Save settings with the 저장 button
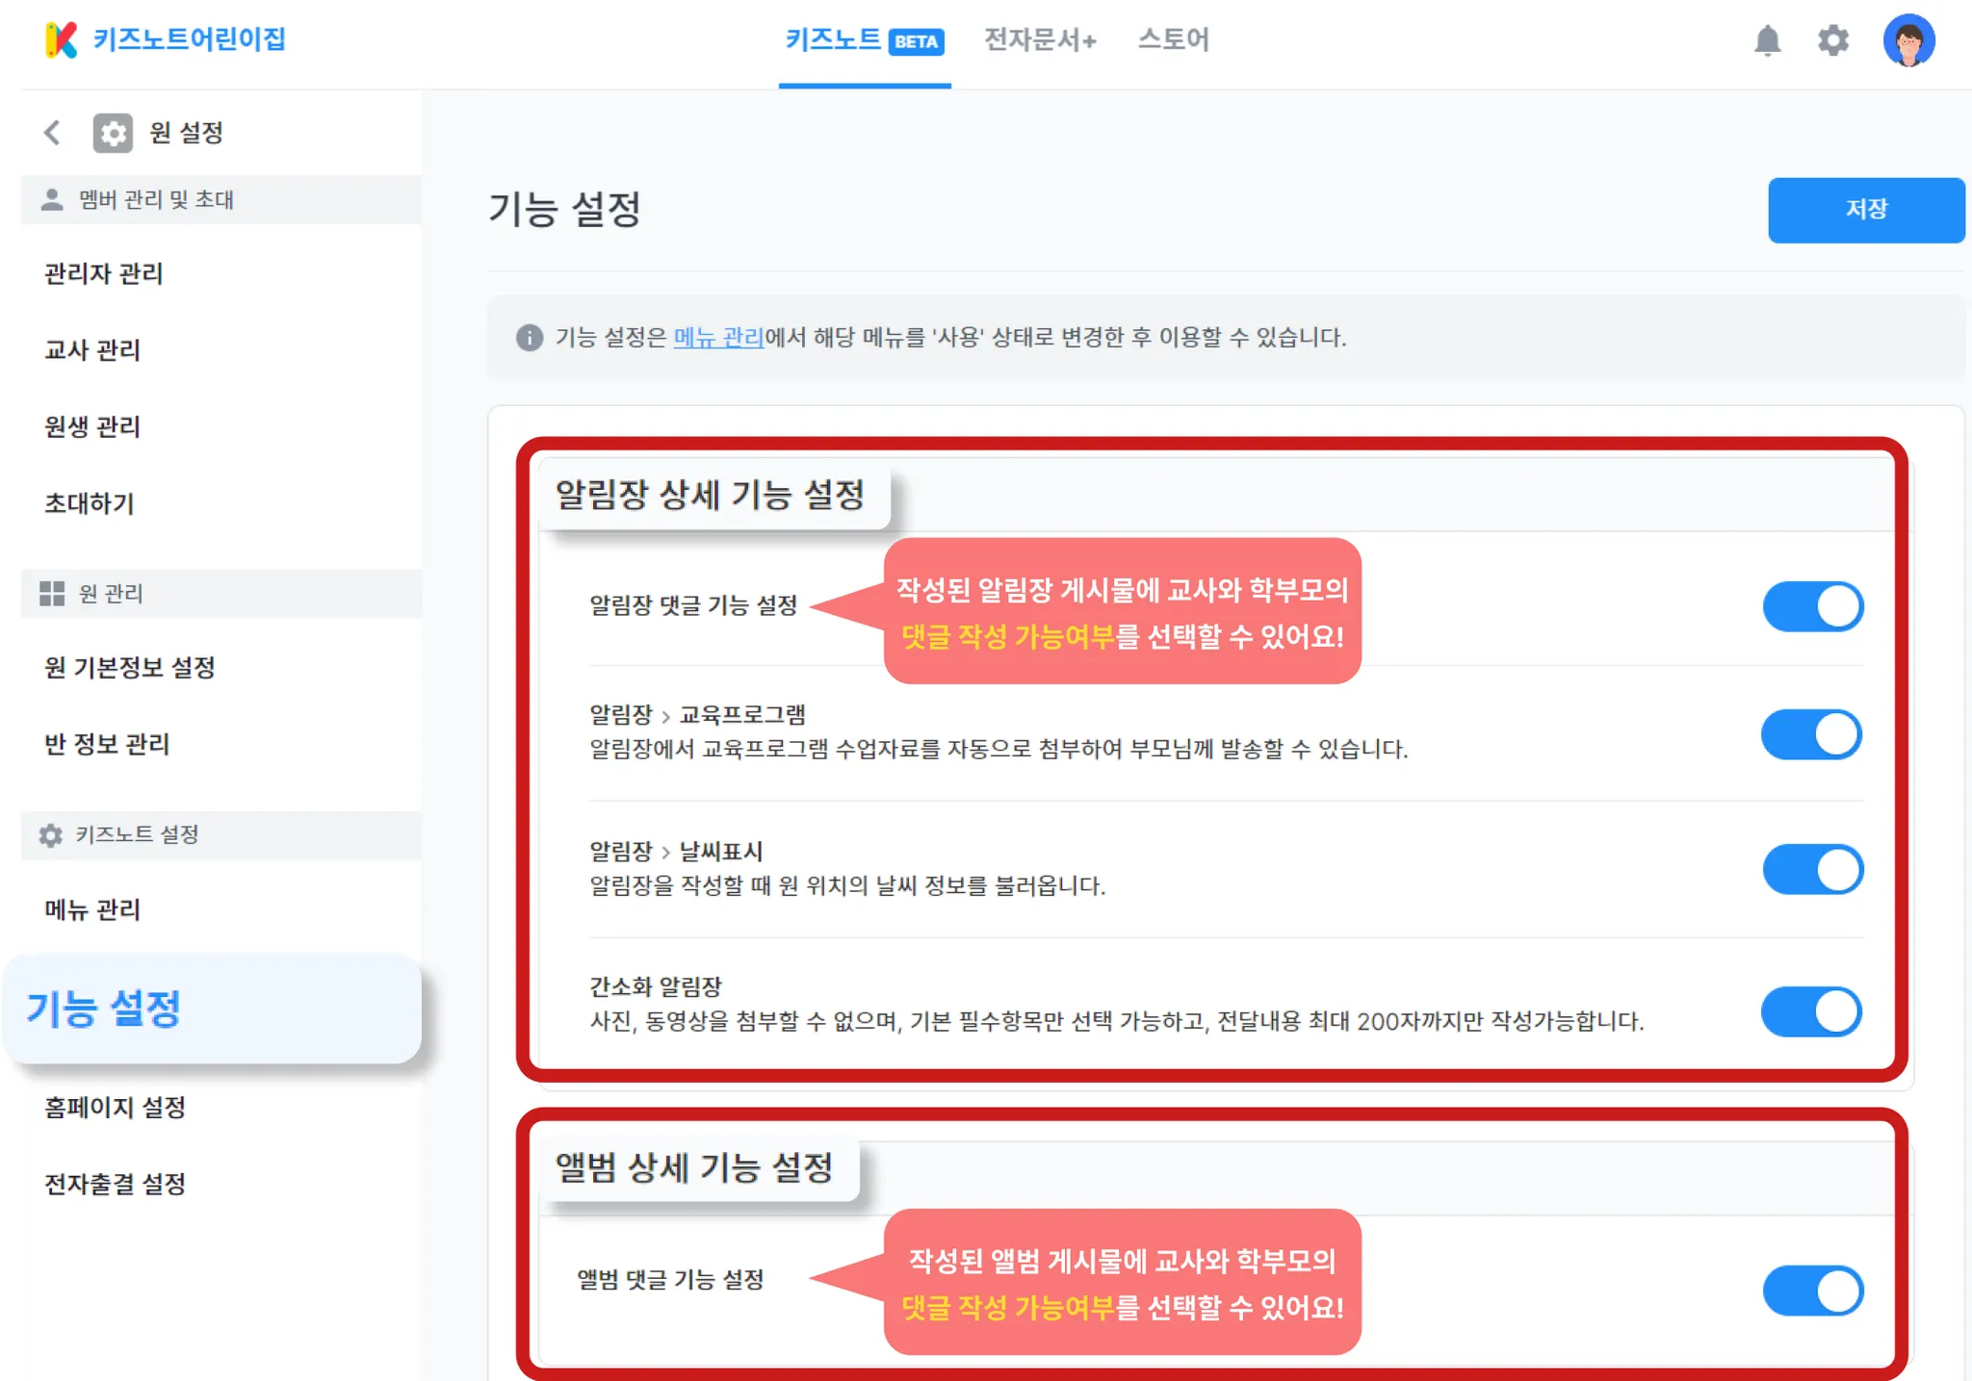1972x1381 pixels. [x=1866, y=210]
